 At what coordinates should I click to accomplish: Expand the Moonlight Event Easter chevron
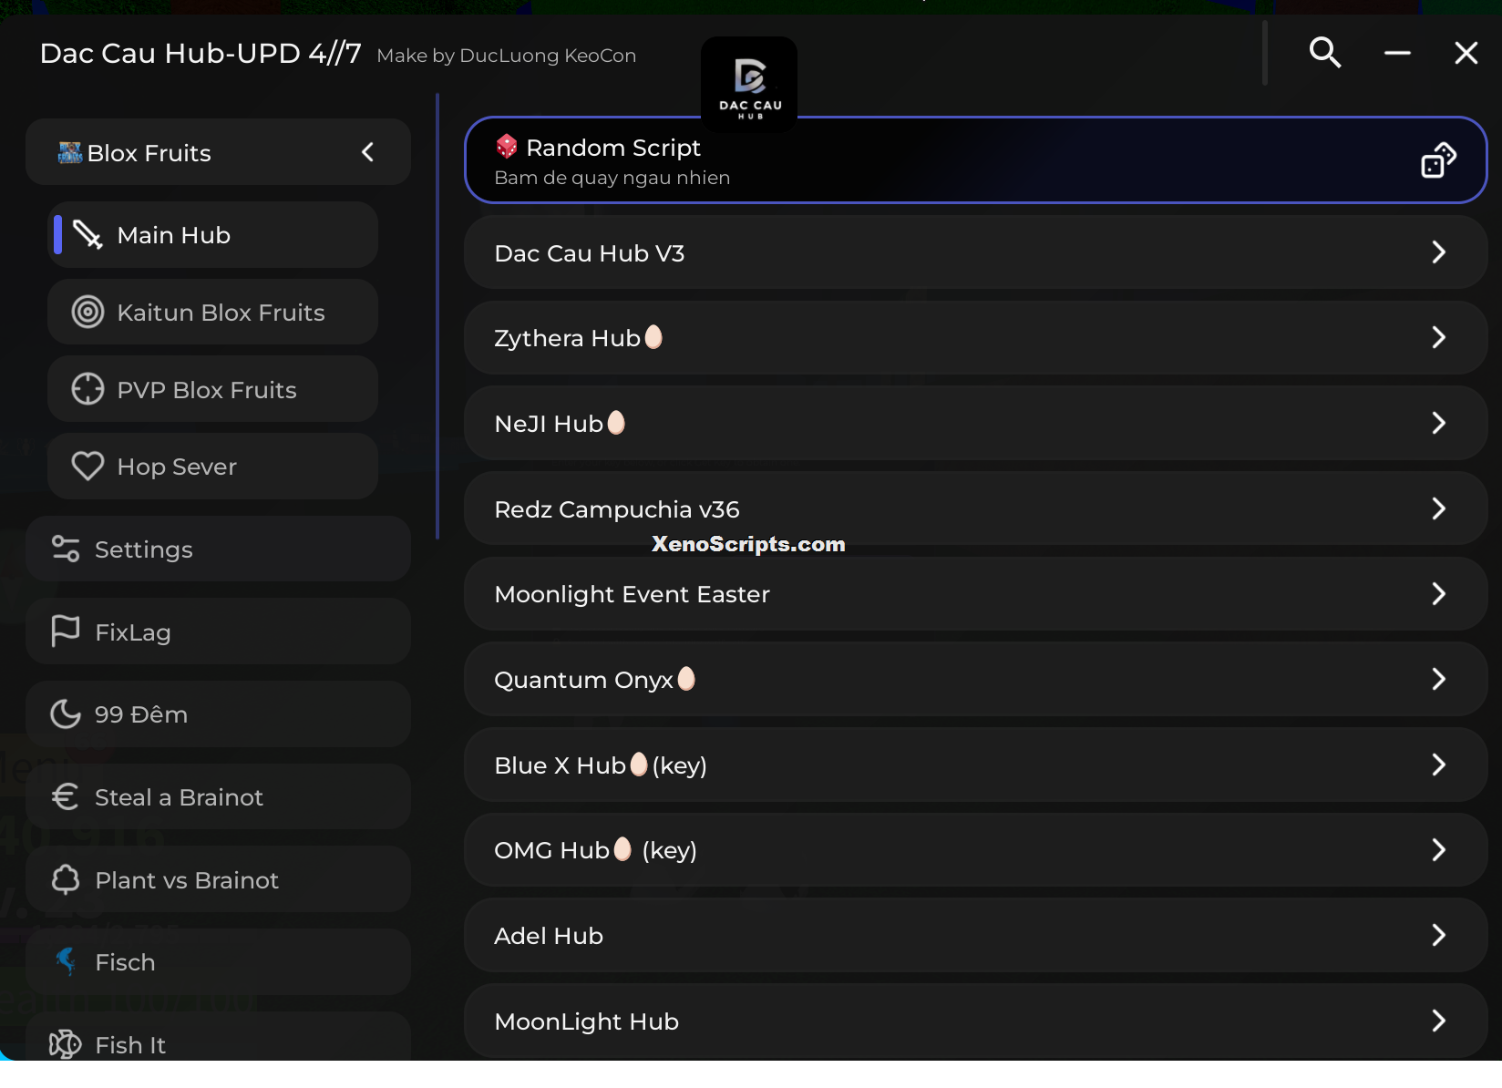1438,594
